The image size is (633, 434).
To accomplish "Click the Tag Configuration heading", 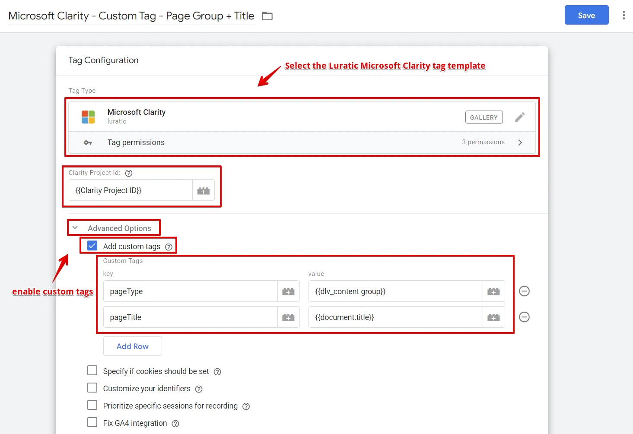I will tap(104, 60).
